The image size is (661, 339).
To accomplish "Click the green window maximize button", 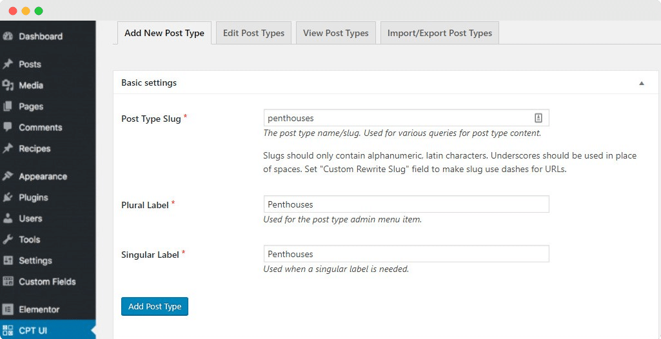I will pyautogui.click(x=39, y=11).
